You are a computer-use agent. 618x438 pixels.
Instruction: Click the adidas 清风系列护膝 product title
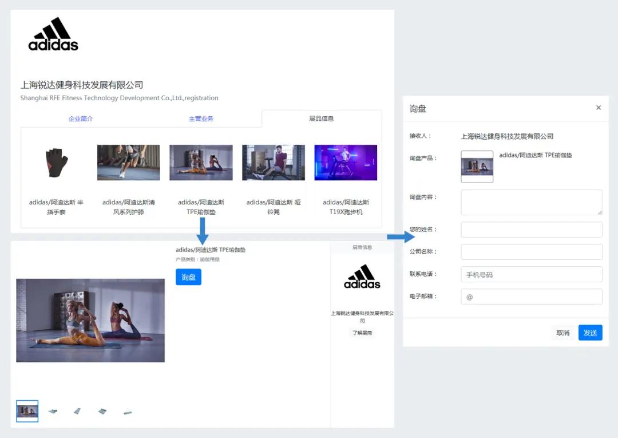pos(129,207)
